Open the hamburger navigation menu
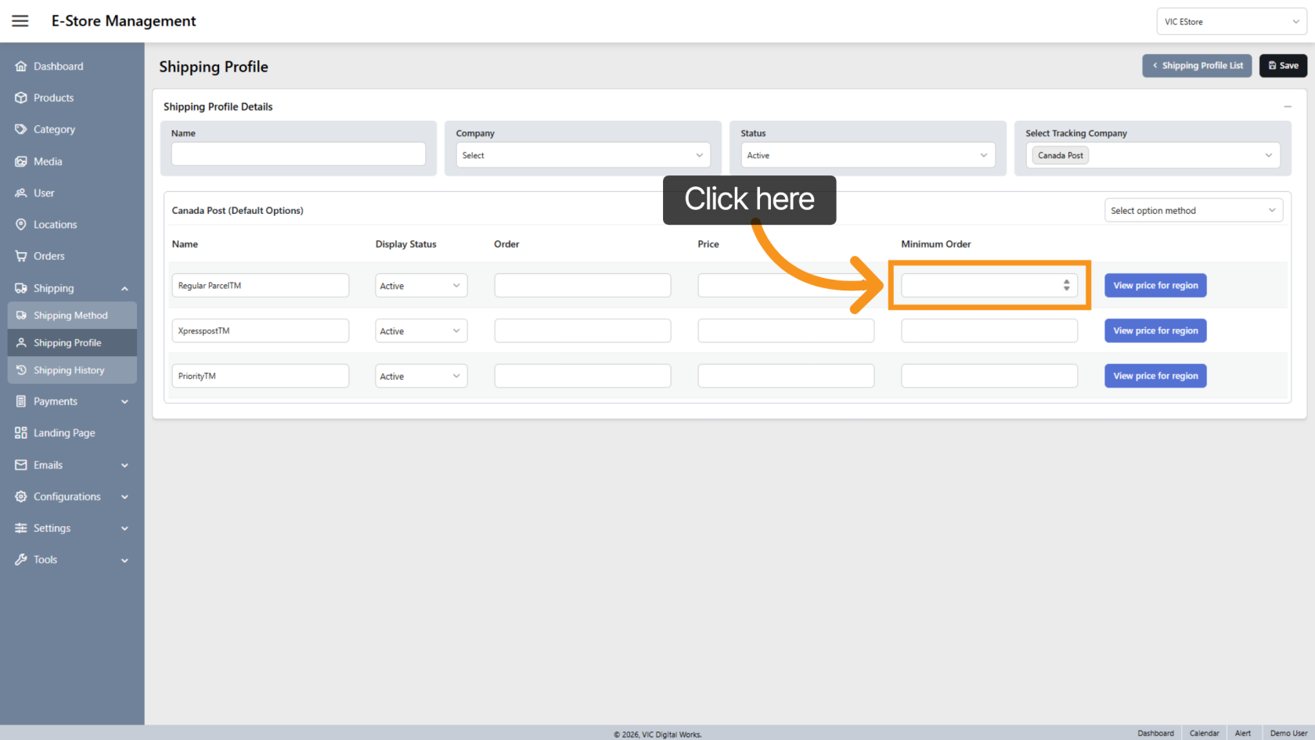This screenshot has height=740, width=1315. click(20, 21)
